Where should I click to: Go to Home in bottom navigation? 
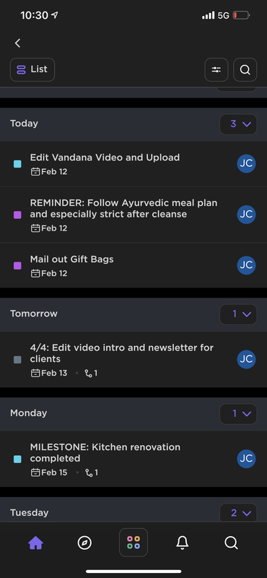[36, 543]
